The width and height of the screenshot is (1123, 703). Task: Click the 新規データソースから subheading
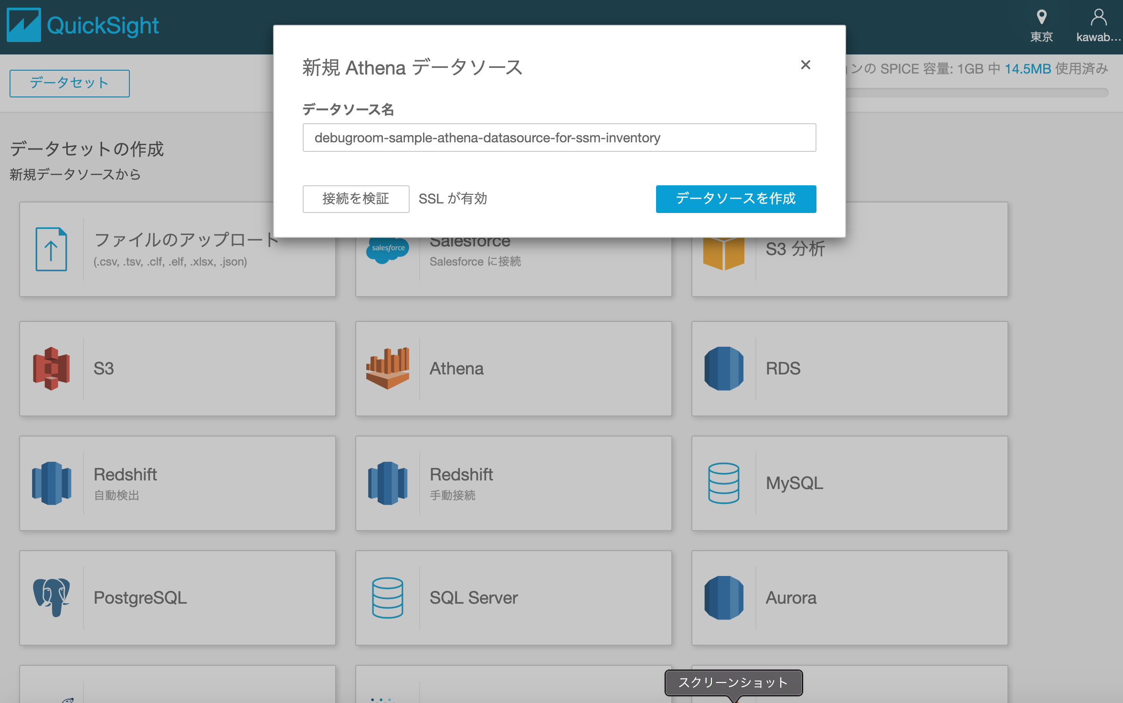pyautogui.click(x=75, y=174)
